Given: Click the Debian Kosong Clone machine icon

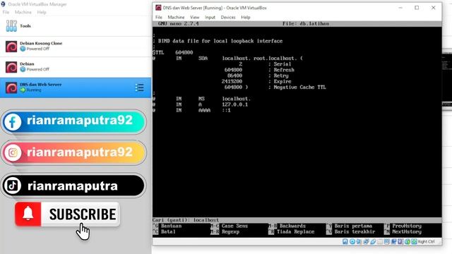Looking at the screenshot, I should (11, 47).
